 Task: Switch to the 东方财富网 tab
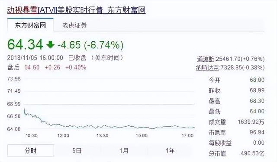pos(30,25)
